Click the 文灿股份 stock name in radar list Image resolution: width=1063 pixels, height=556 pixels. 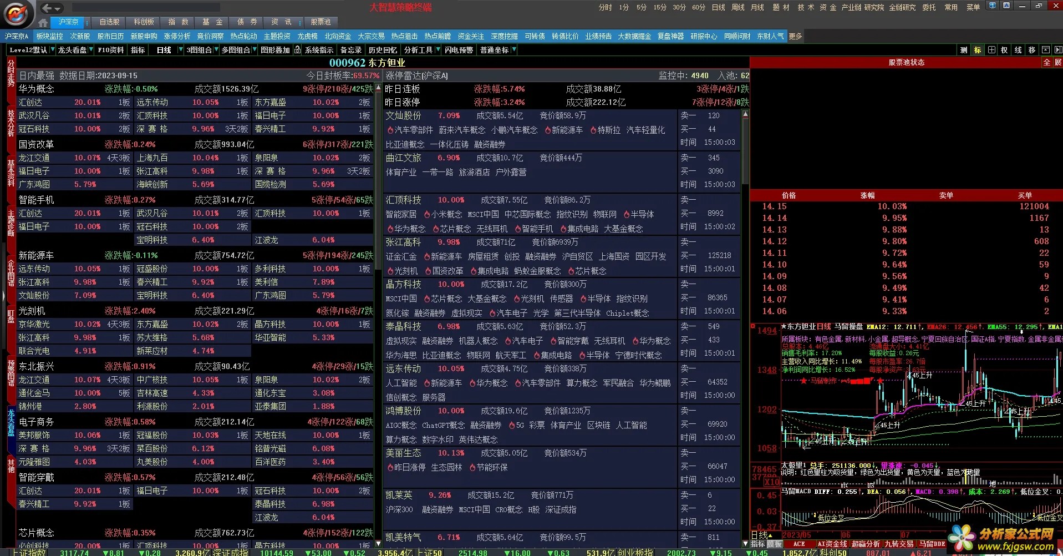click(x=404, y=115)
